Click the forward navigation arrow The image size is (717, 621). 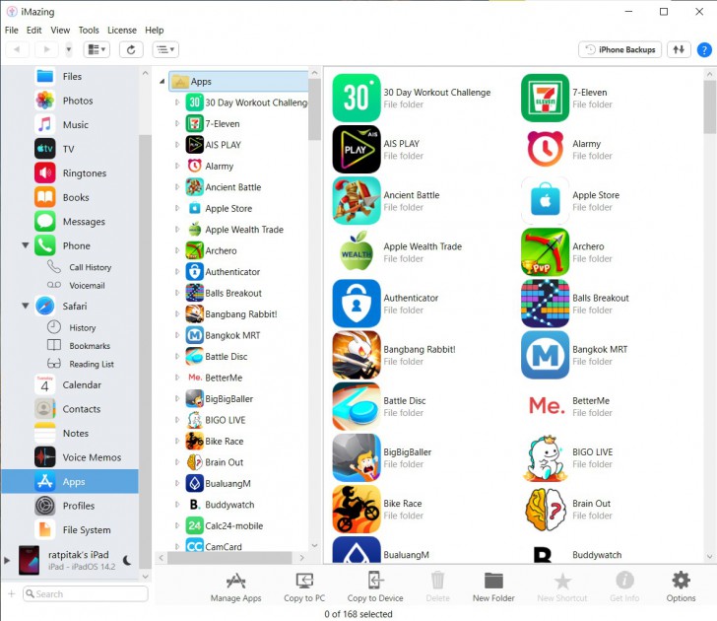coord(46,49)
